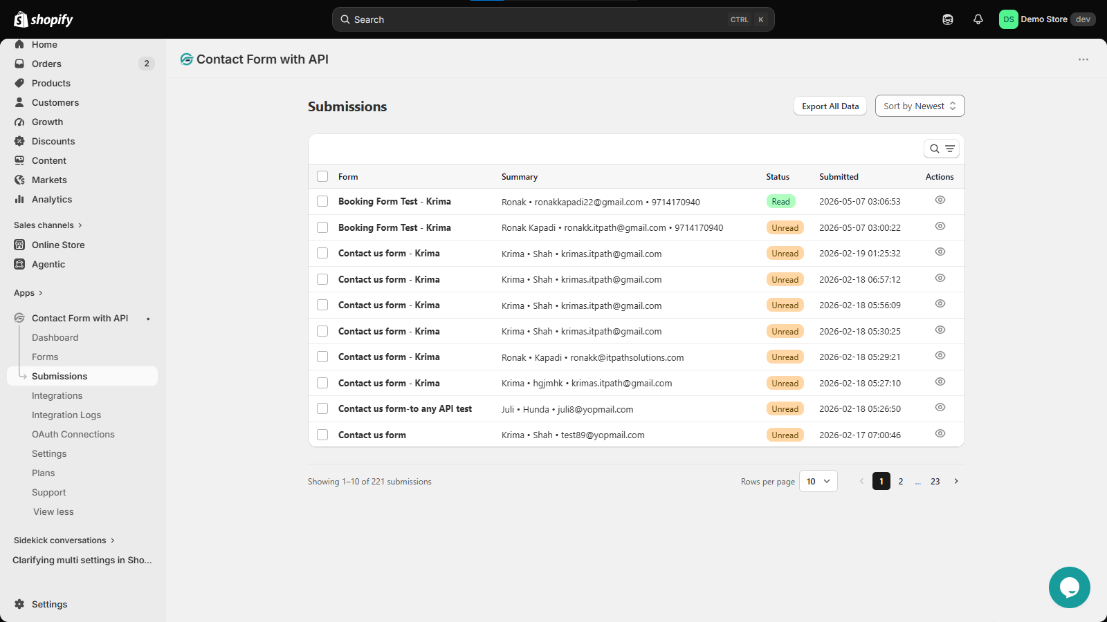Check the row submitted 2026-02-19 01:25:32
Viewport: 1107px width, 622px height.
pyautogui.click(x=322, y=253)
